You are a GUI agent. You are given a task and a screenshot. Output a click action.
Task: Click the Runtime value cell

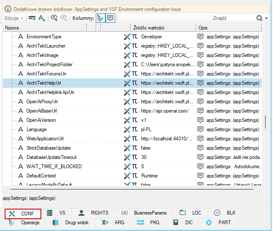click(x=149, y=176)
